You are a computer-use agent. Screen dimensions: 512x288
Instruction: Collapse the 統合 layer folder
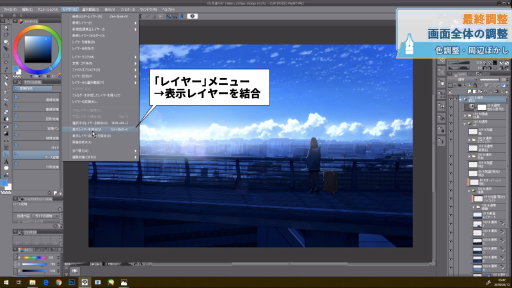click(460, 99)
